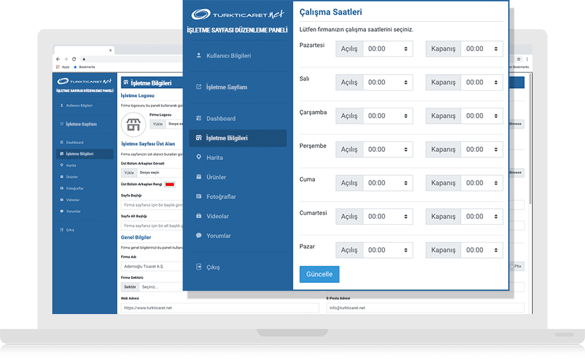Click the Sayfa Başlığı input field
The image size is (585, 359).
(152, 205)
